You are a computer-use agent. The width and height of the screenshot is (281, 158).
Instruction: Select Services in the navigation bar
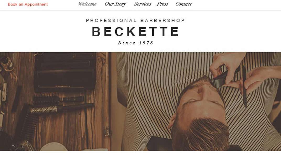point(143,4)
